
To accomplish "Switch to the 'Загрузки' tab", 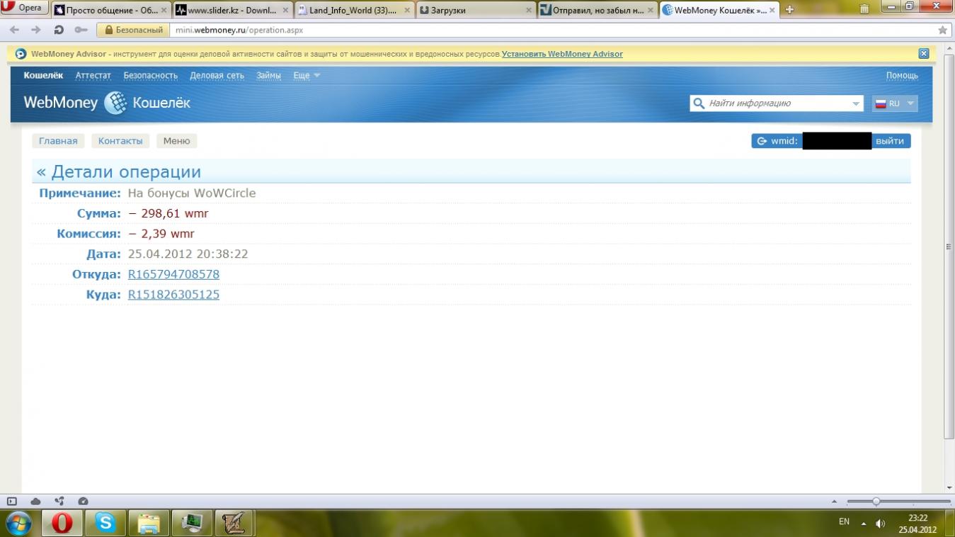I will pos(474,10).
